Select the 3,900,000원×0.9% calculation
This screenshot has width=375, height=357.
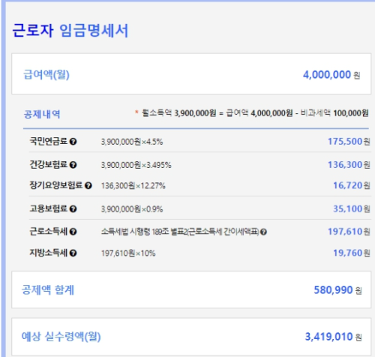coord(132,209)
